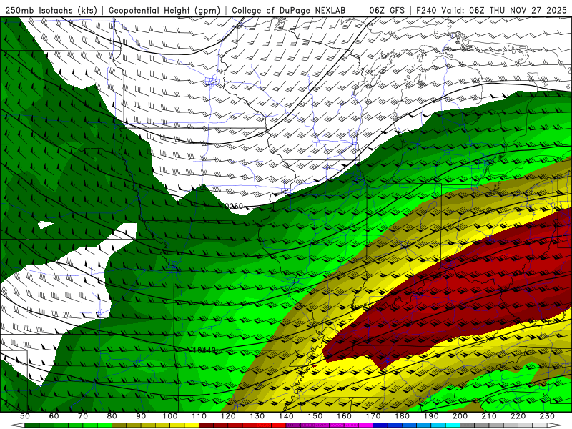Pick the bright magenta swatch just before 170
The image size is (572, 429).
click(x=365, y=425)
